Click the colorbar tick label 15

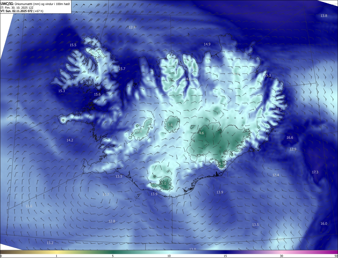tap(225, 256)
